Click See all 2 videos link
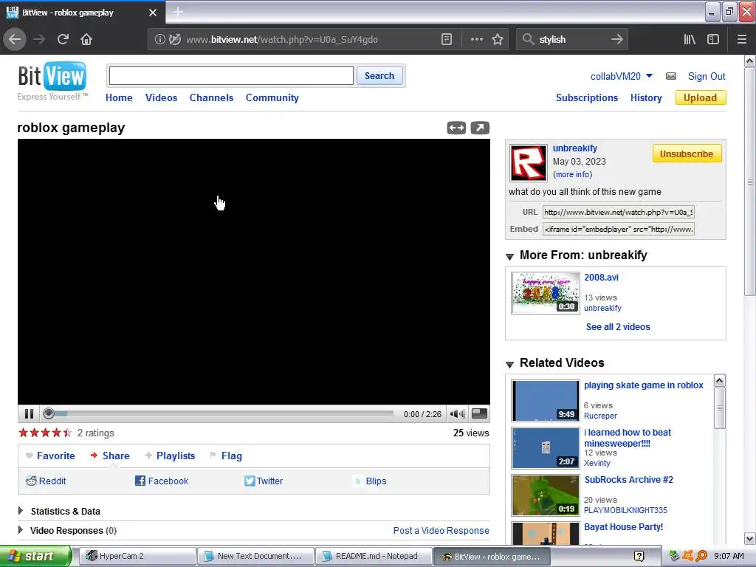This screenshot has width=756, height=567. (618, 327)
